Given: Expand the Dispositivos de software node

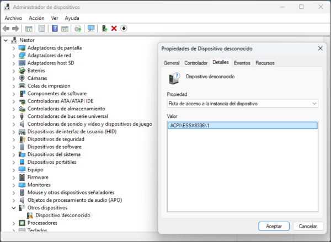Looking at the screenshot, I should (14, 147).
